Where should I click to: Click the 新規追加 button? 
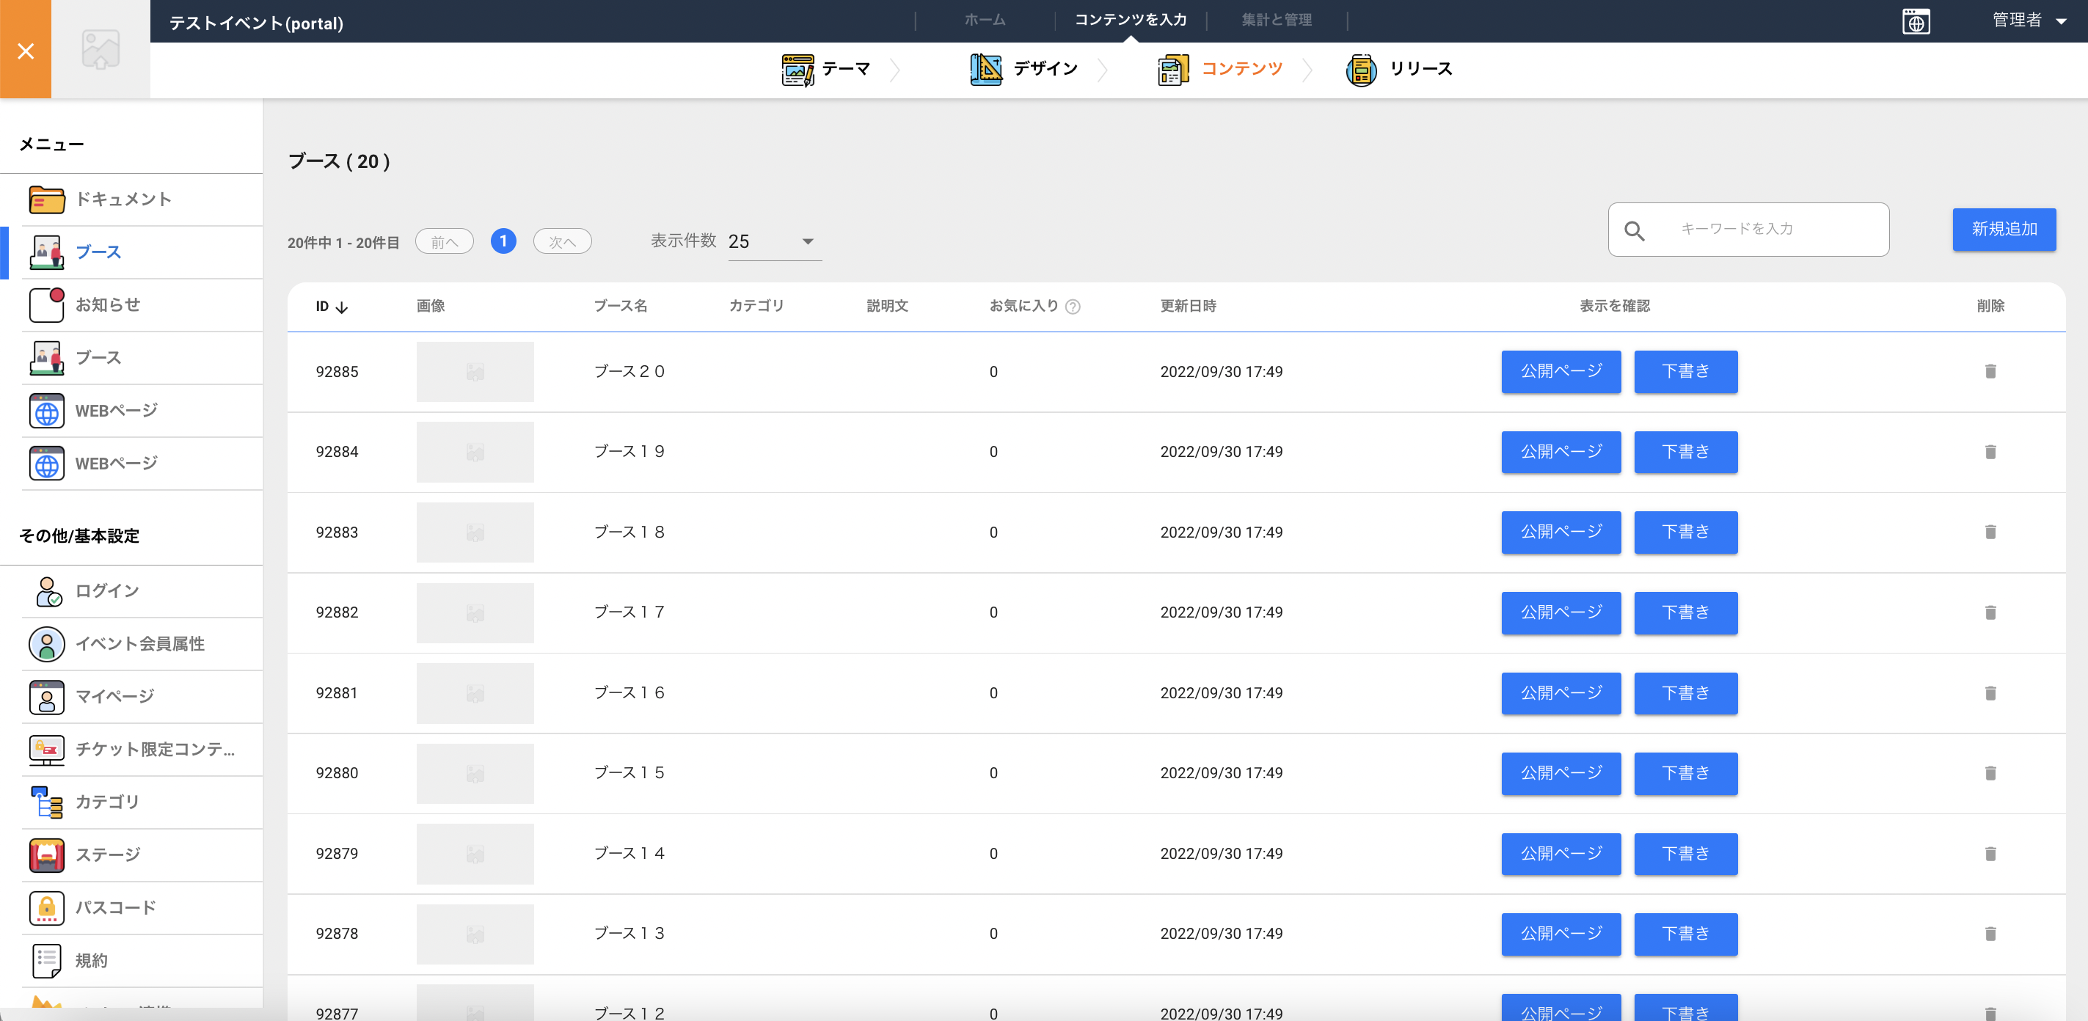point(2004,230)
